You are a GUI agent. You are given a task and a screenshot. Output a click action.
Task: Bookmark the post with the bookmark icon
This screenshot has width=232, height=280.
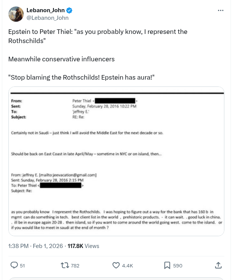(167, 265)
